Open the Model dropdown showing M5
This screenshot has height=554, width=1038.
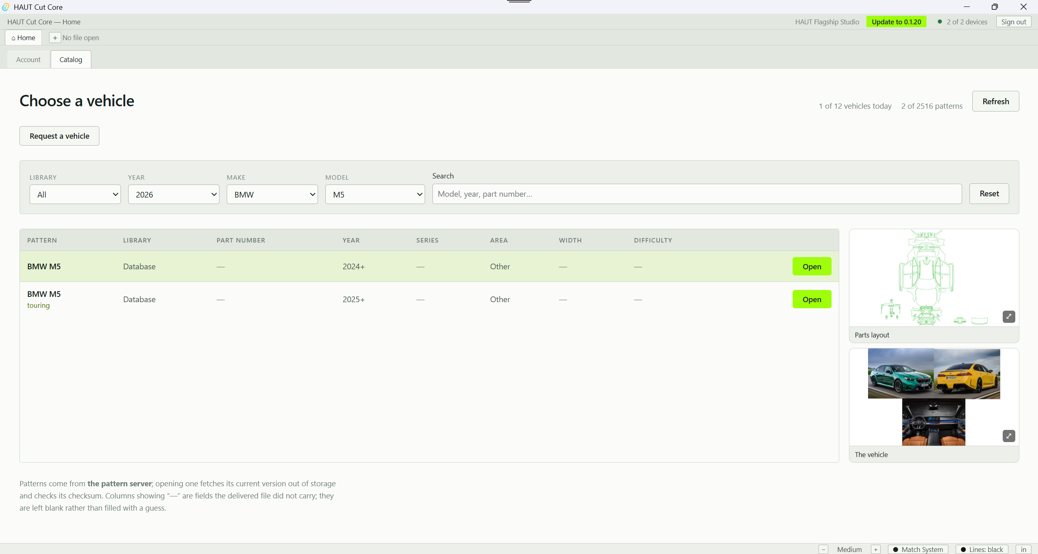(x=375, y=194)
